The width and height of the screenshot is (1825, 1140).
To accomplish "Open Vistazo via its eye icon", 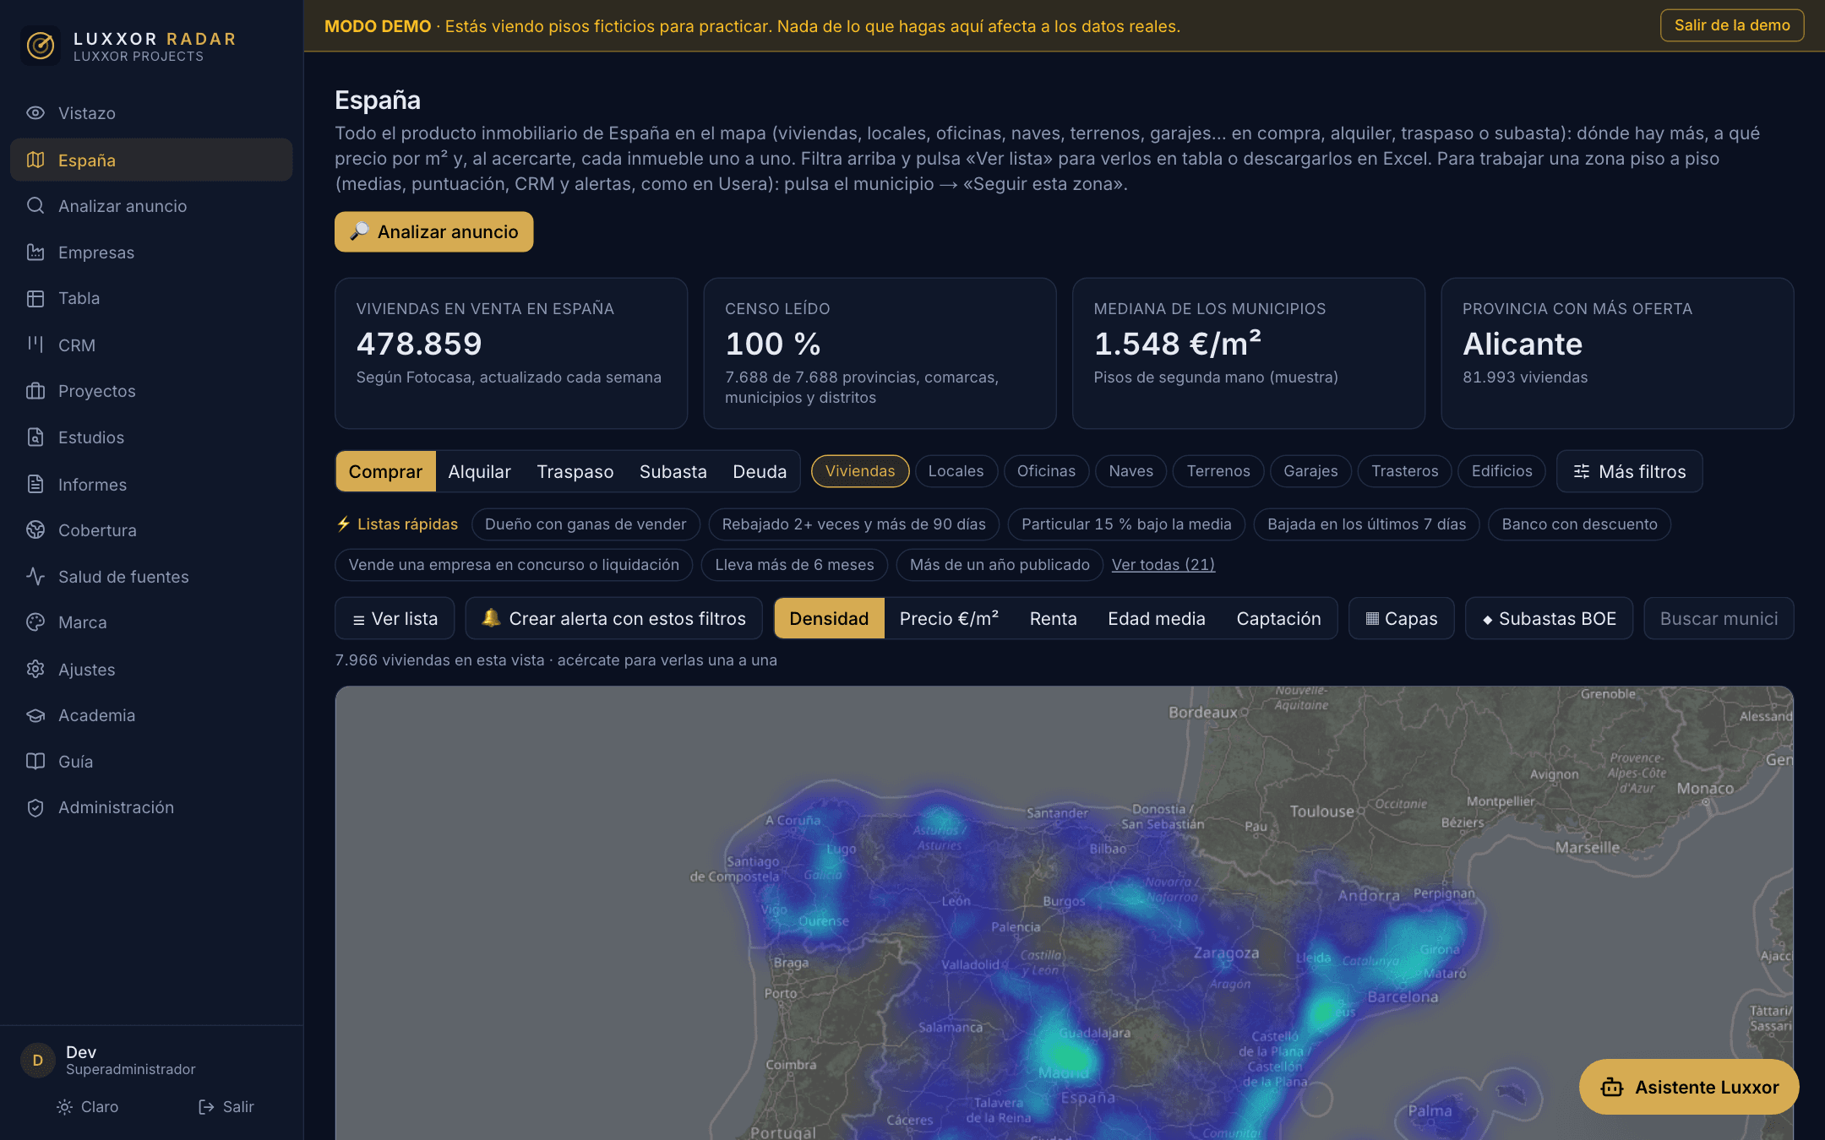I will point(35,113).
